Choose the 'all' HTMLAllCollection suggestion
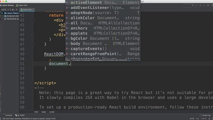Screen dimensions: 213x120 [x=103, y=23]
